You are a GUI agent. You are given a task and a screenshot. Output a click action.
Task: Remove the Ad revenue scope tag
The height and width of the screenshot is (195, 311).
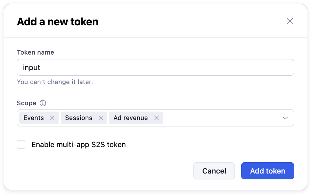(x=157, y=118)
